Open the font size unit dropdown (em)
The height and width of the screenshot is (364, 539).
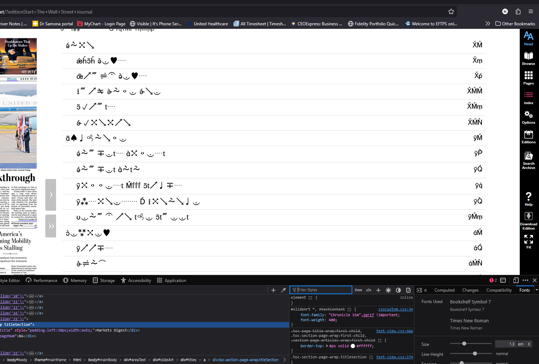pyautogui.click(x=524, y=344)
